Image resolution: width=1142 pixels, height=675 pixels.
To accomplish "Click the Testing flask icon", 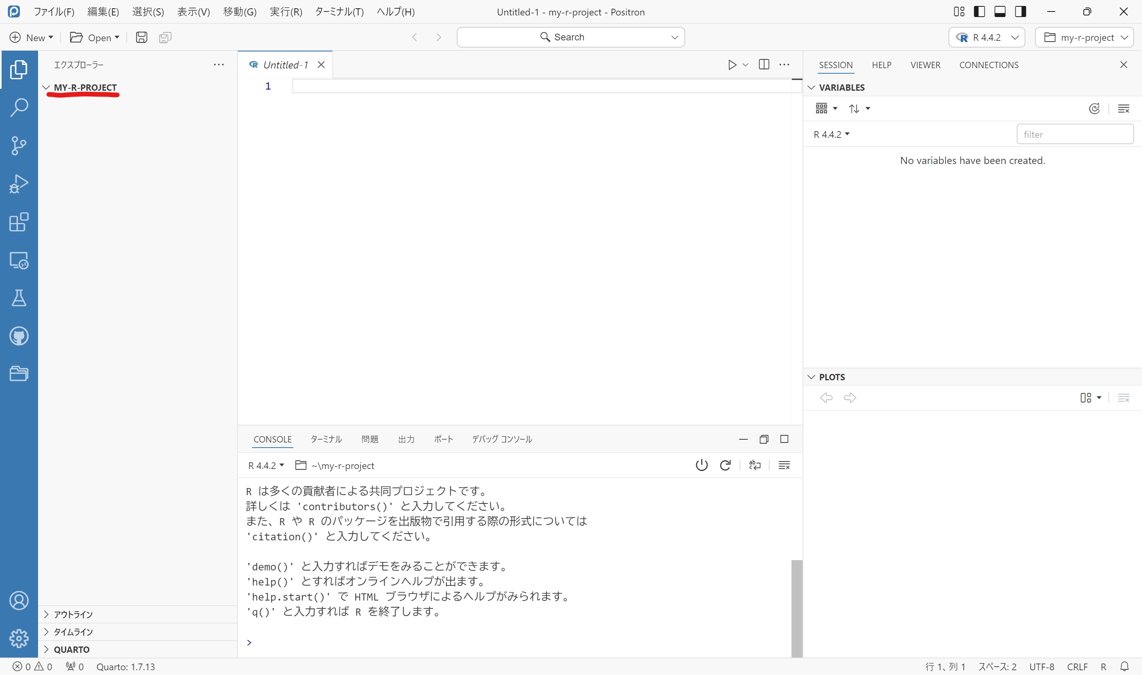I will [x=19, y=298].
